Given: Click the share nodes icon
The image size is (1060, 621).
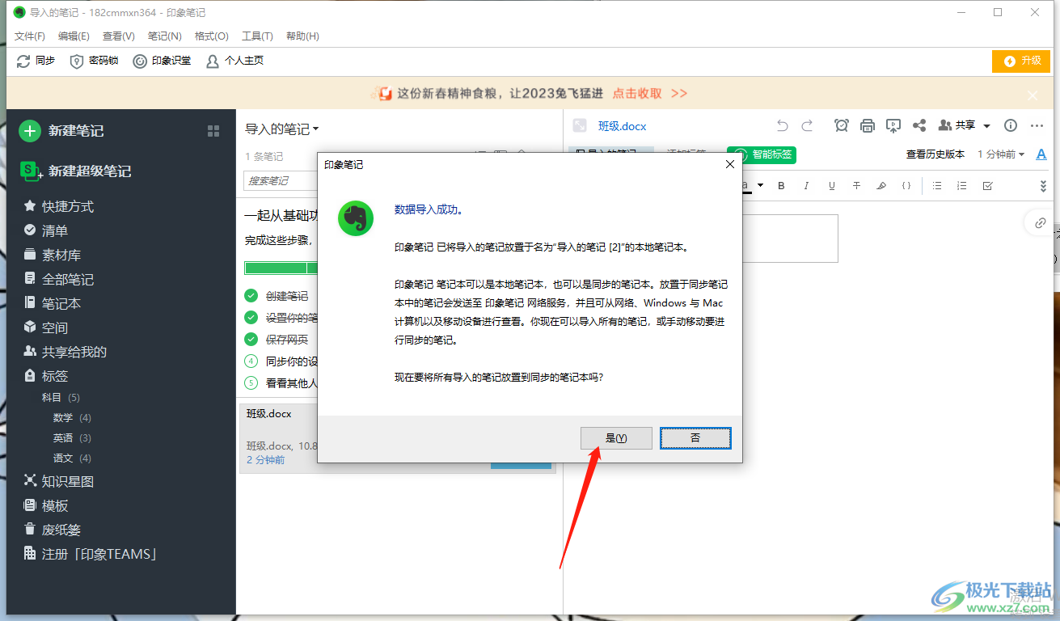Looking at the screenshot, I should 919,125.
